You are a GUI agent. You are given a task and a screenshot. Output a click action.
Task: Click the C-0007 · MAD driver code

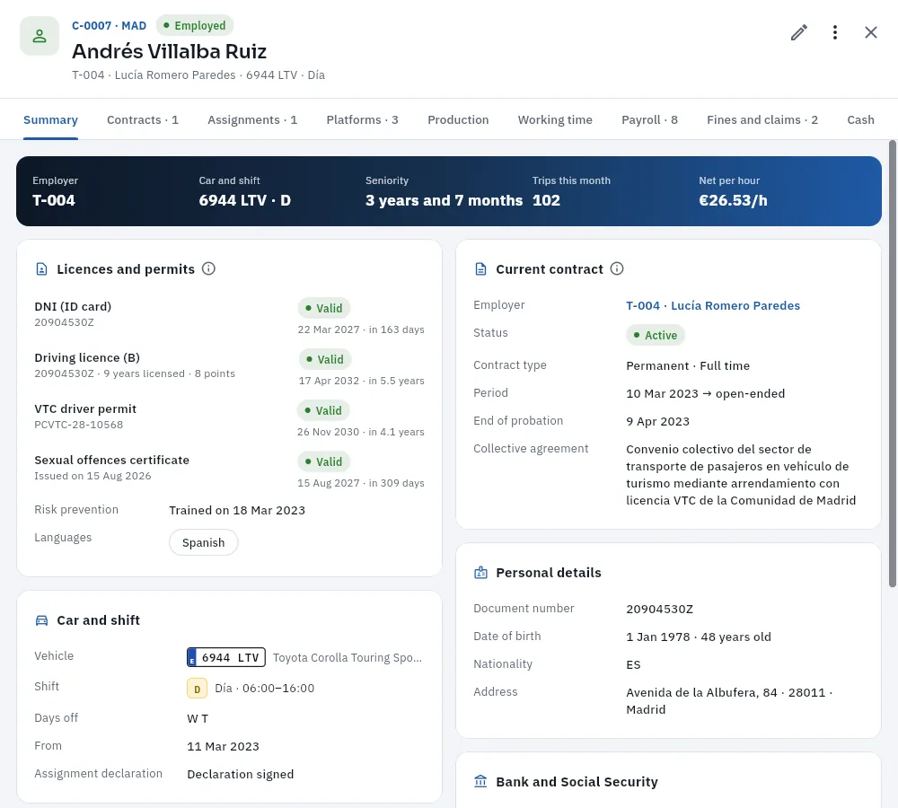[x=109, y=26]
